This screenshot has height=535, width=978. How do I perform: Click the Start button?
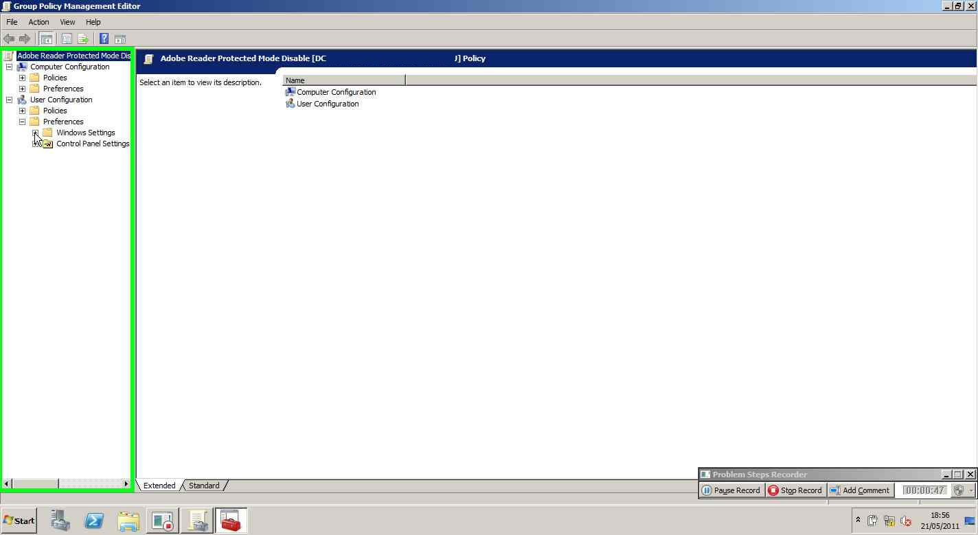(19, 521)
